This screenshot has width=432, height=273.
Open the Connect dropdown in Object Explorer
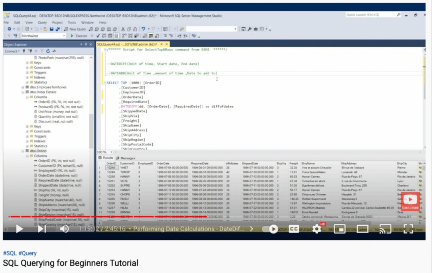[x=12, y=51]
